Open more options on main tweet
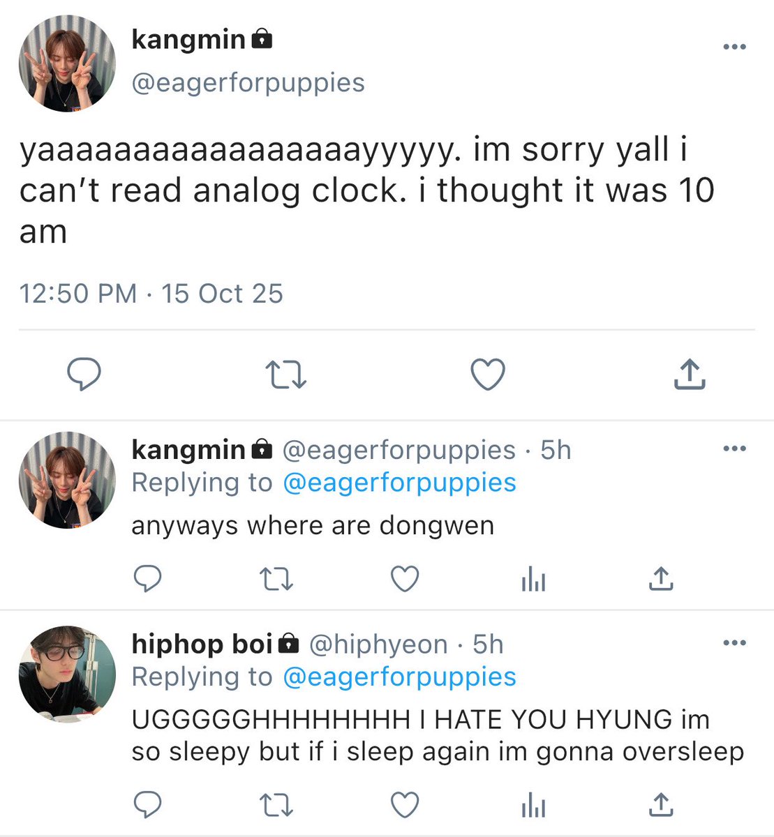The image size is (774, 837). point(734,47)
